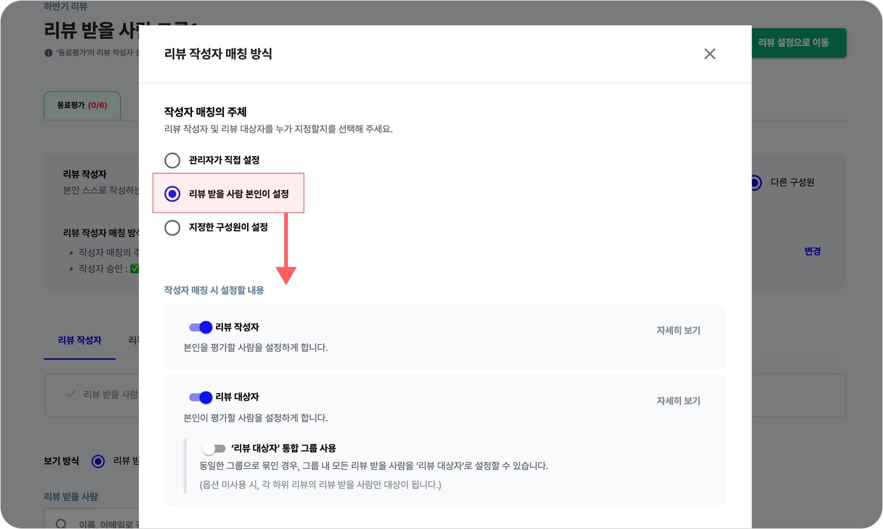Click the checkmark icon before 리뷰 받을 사람

(71, 394)
